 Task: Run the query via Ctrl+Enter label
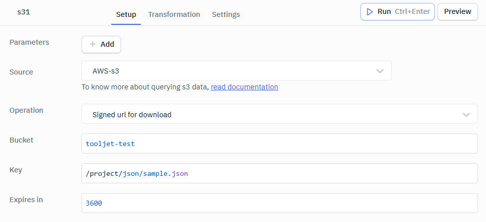click(x=413, y=11)
